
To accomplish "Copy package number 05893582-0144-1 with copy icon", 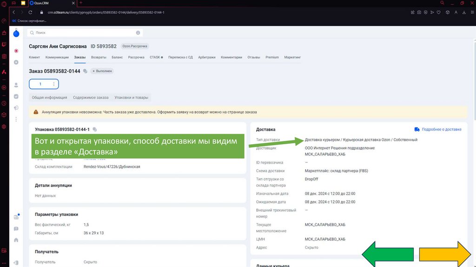I will point(95,129).
